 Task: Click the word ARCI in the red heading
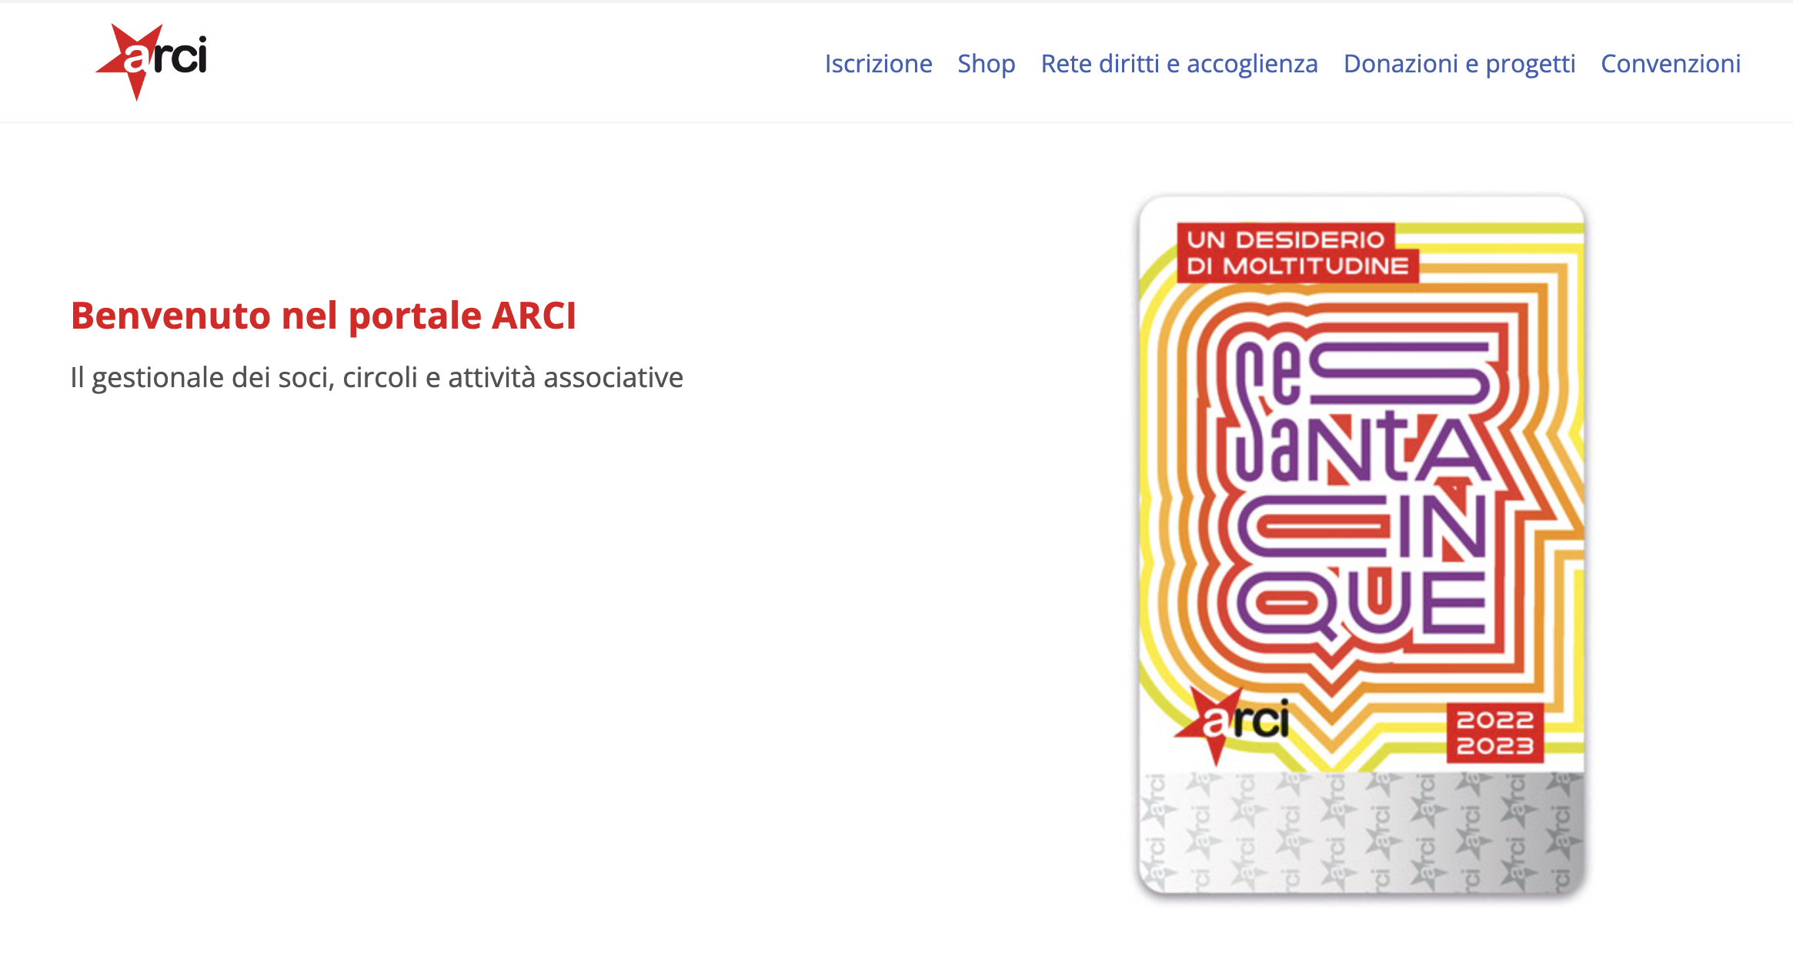[x=534, y=316]
